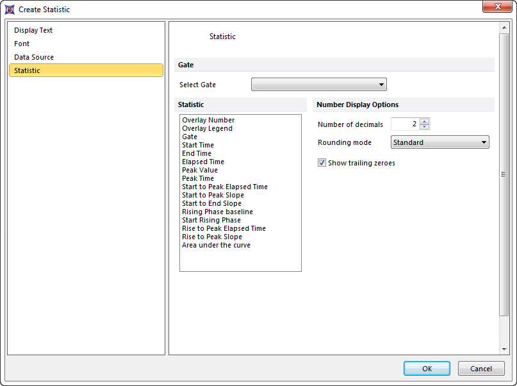Open the Select Gate dropdown
The height and width of the screenshot is (386, 517).
[x=318, y=85]
